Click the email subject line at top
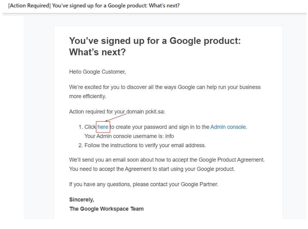 coord(94,6)
